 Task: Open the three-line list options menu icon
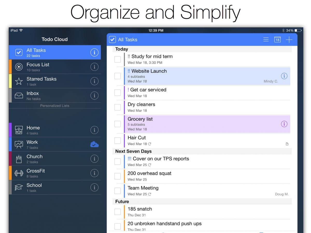pyautogui.click(x=266, y=40)
